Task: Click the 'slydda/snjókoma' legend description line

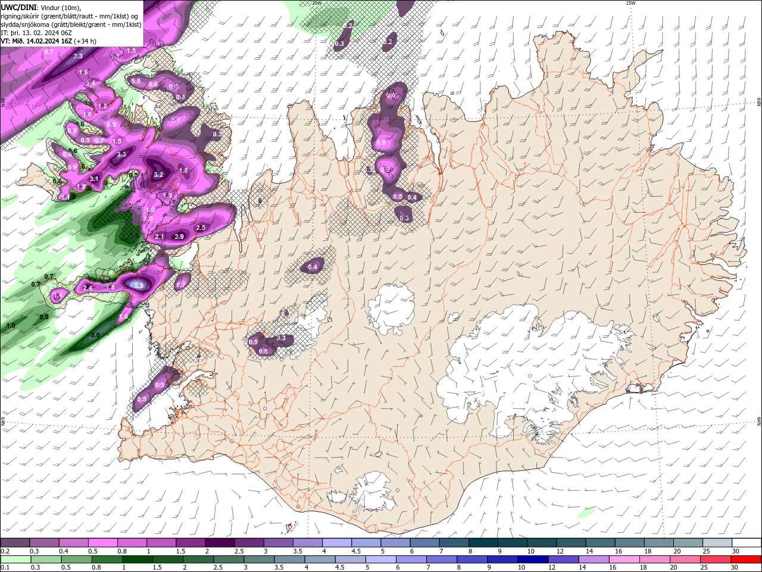Action: point(71,24)
